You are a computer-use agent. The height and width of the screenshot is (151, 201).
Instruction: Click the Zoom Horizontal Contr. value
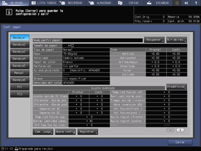point(177,58)
